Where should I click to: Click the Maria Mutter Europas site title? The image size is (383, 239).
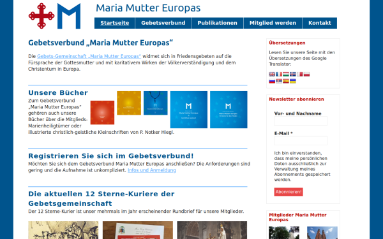click(x=148, y=8)
